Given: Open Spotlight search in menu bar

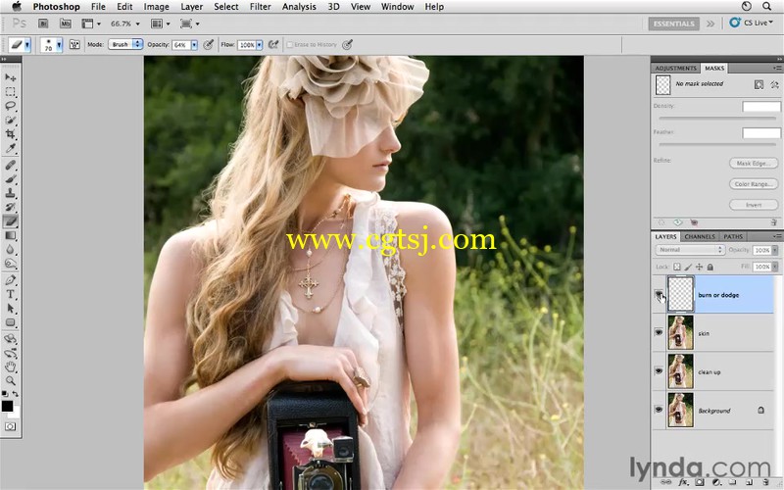Looking at the screenshot, I should click(x=766, y=7).
